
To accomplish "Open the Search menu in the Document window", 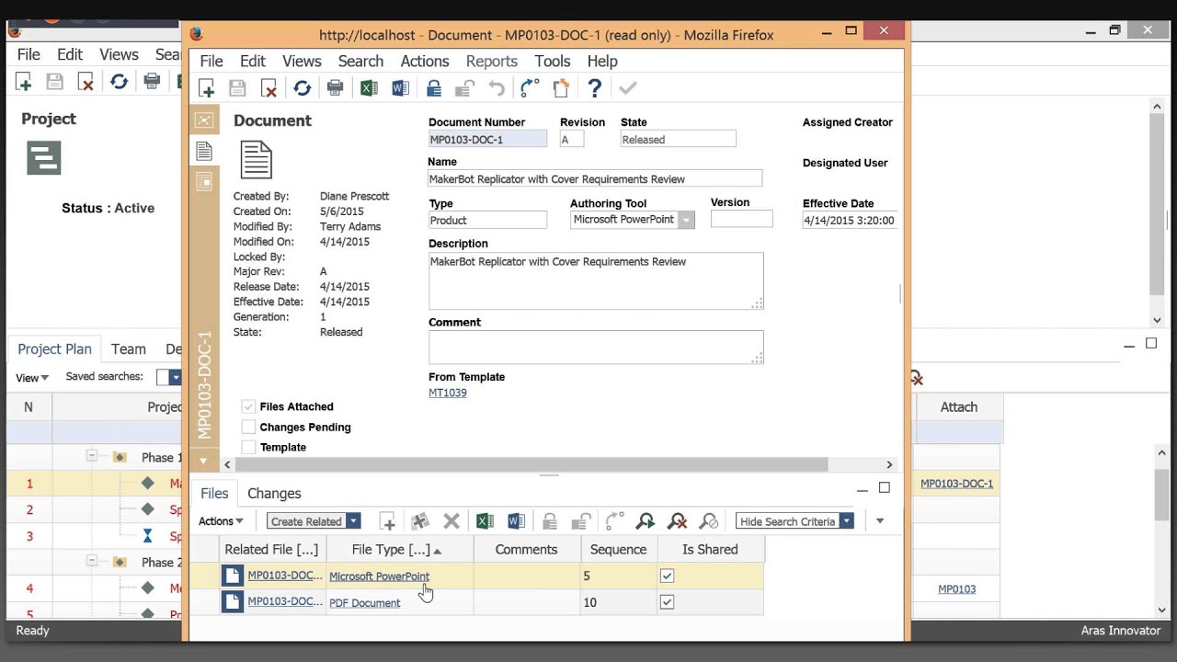I will (x=360, y=62).
